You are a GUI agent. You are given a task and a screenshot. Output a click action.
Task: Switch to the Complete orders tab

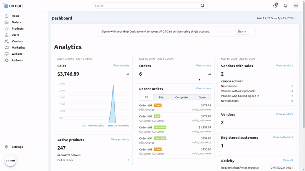(181, 97)
